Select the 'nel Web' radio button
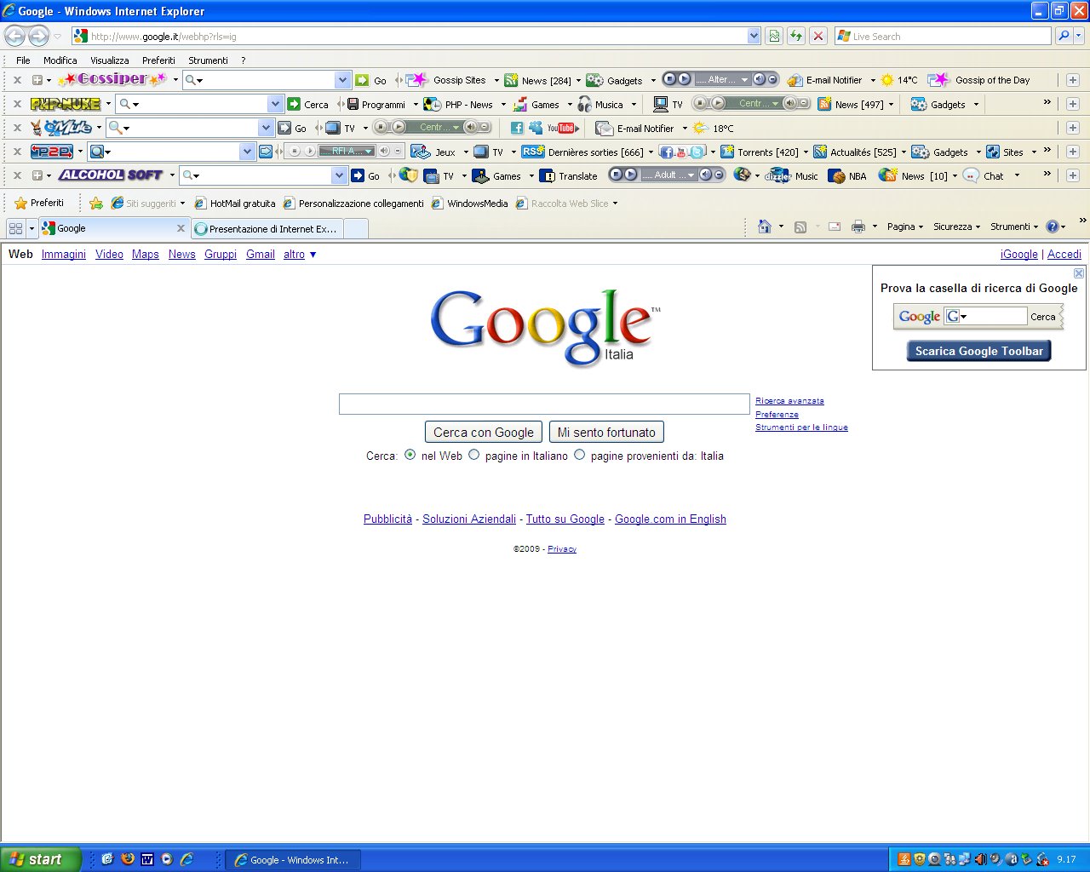This screenshot has width=1090, height=872. (410, 455)
